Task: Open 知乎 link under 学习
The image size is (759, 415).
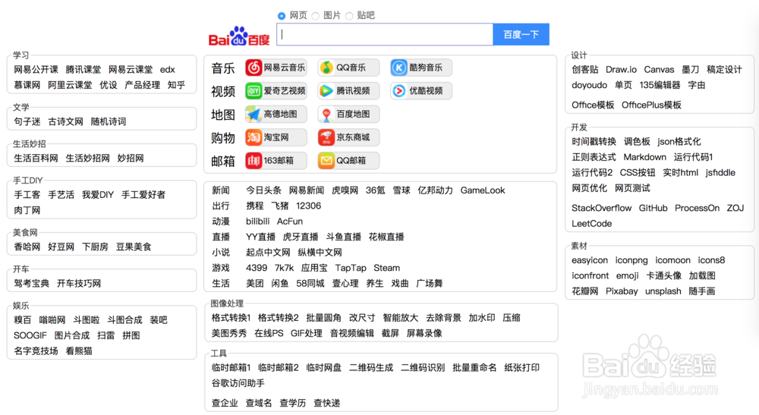Action: point(176,85)
